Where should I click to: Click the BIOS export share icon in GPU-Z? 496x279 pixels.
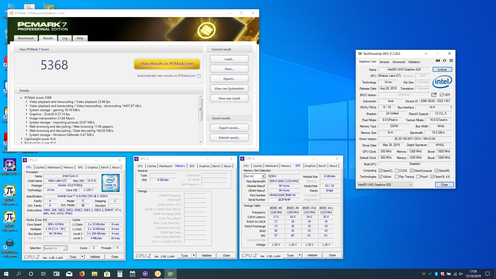pyautogui.click(x=434, y=95)
